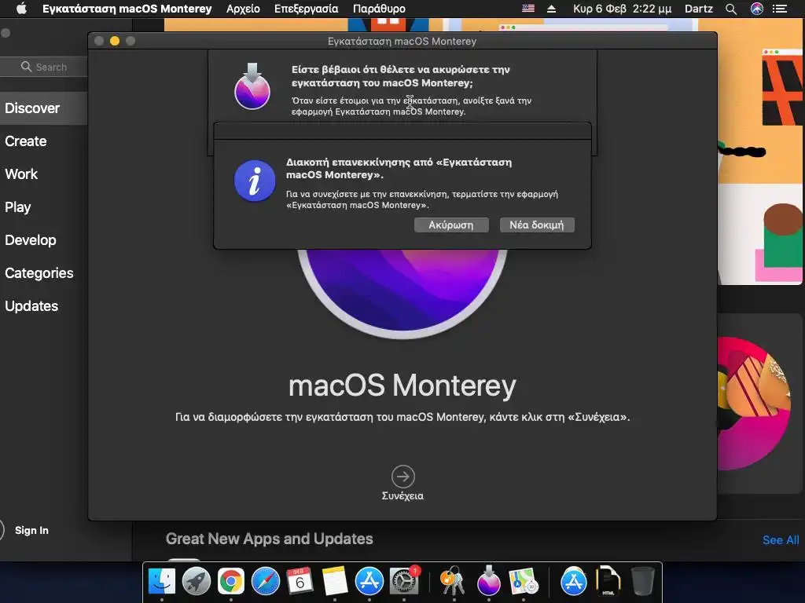
Task: Click the Νέα δοκιμή button
Action: pyautogui.click(x=537, y=225)
